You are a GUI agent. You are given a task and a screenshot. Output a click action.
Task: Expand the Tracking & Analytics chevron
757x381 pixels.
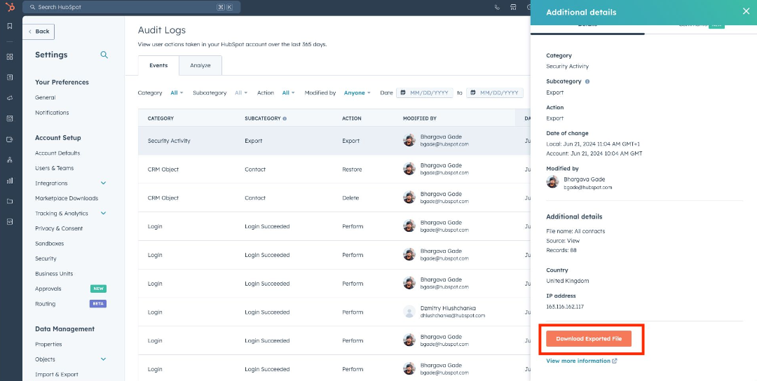pos(103,213)
